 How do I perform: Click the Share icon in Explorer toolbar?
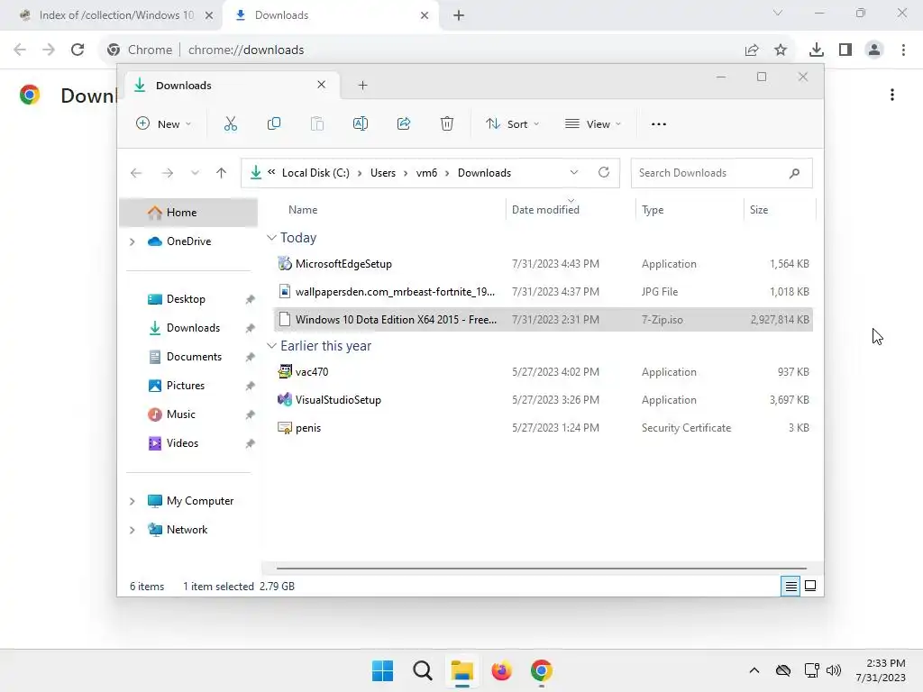click(404, 123)
